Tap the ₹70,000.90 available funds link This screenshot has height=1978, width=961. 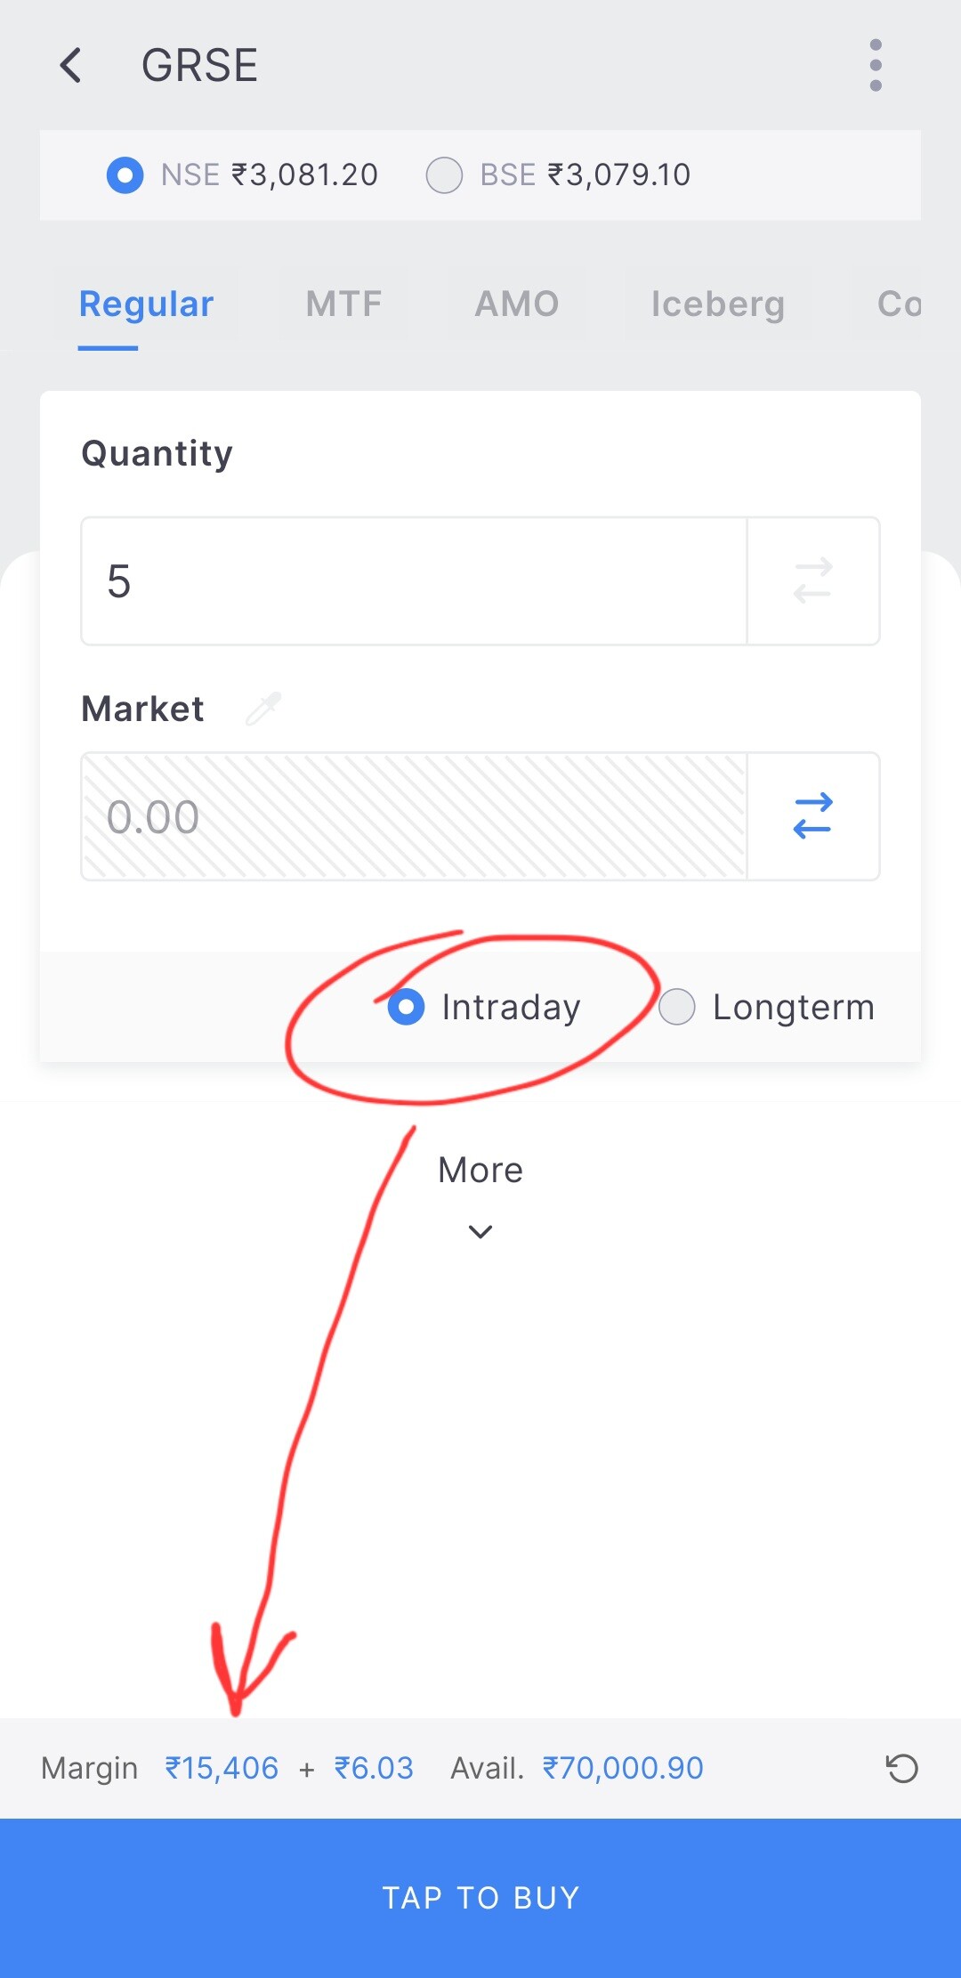tap(623, 1768)
